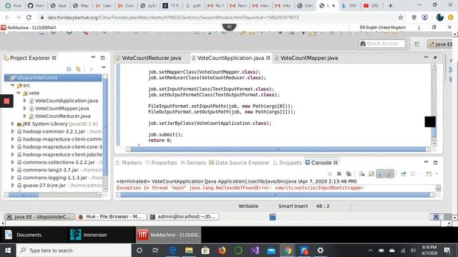Maximize the Console panel
This screenshot has height=257, width=458.
pos(435,162)
